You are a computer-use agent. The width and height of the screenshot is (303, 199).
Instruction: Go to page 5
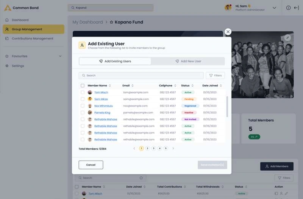point(166,148)
